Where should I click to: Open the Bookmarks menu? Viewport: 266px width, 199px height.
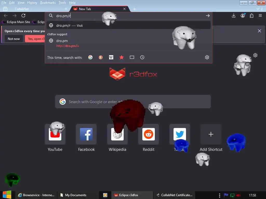click(x=48, y=3)
